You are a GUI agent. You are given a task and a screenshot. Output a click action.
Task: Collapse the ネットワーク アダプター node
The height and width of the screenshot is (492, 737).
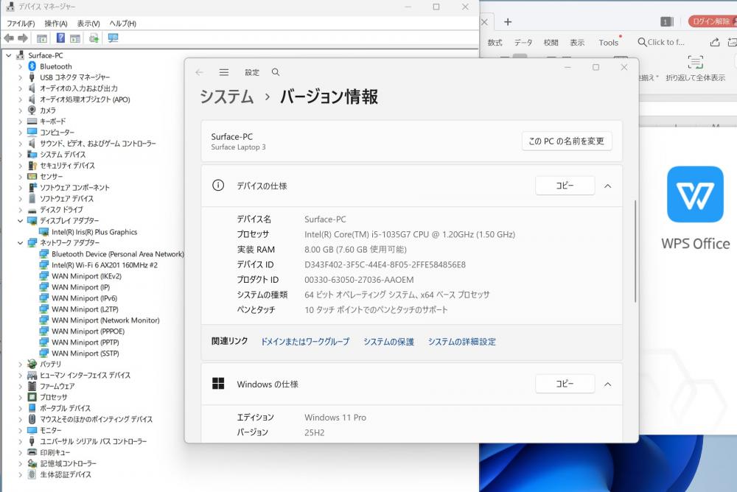20,242
